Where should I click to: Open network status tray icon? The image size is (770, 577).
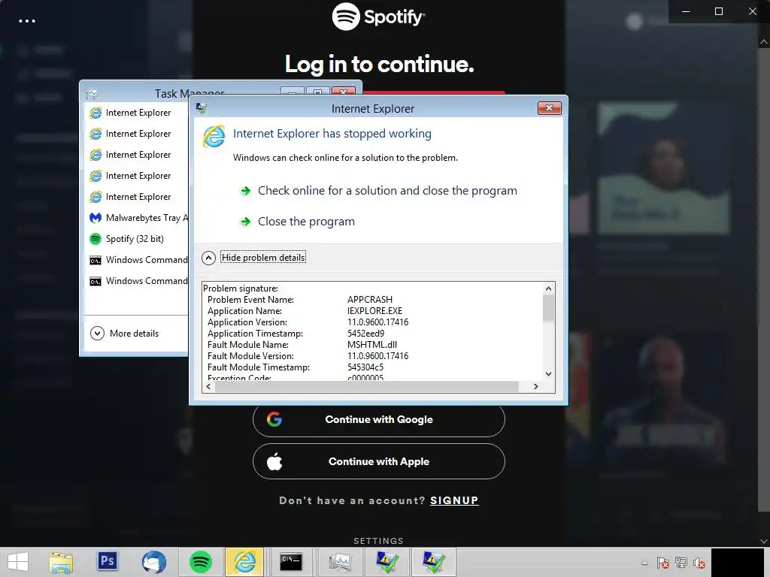tap(681, 563)
